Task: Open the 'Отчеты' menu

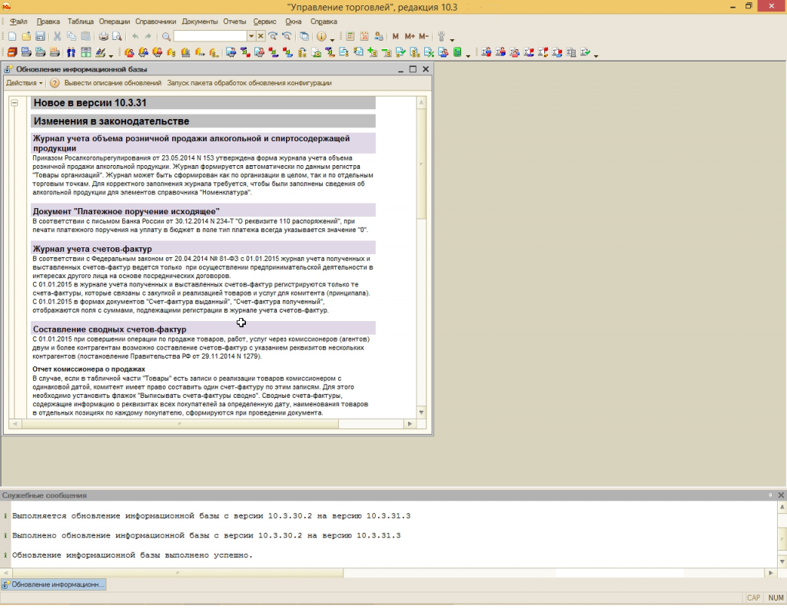Action: click(x=235, y=22)
